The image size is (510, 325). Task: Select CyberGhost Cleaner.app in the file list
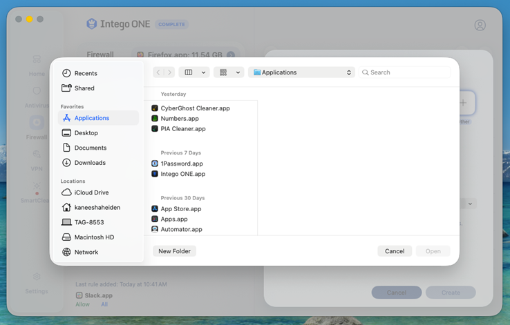pyautogui.click(x=191, y=108)
